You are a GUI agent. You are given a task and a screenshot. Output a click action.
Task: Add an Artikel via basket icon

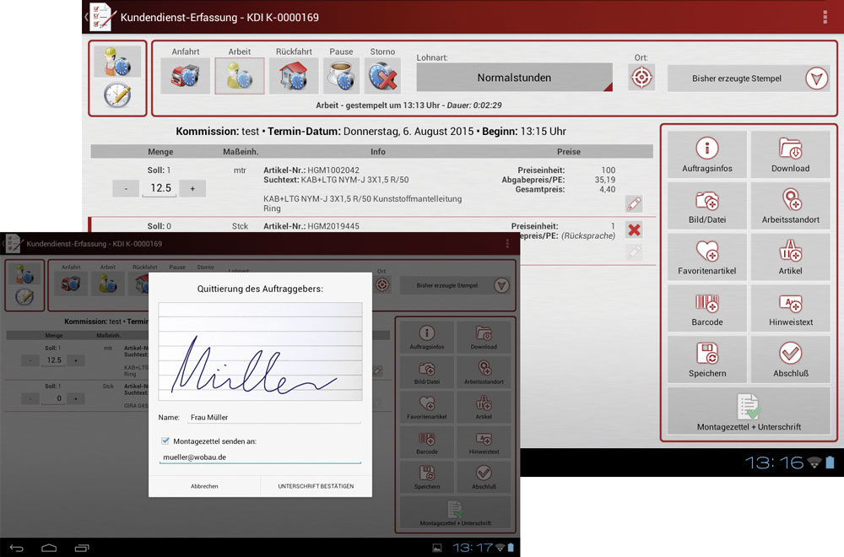[790, 257]
